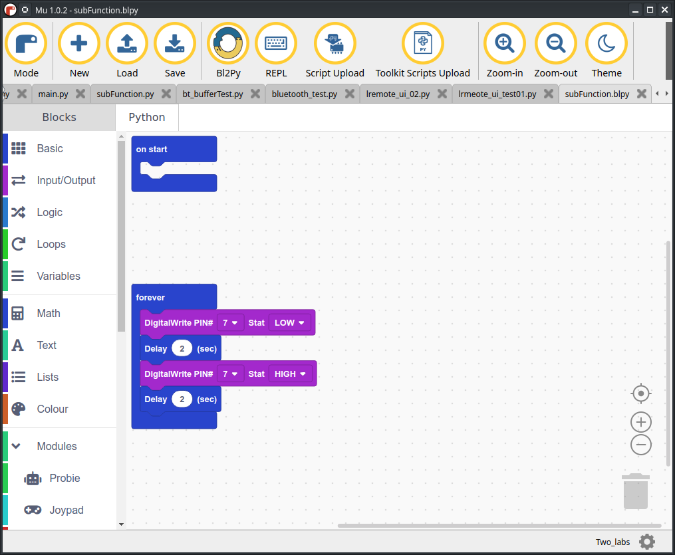Open PIN 7 dropdown in HIGH block

click(x=230, y=374)
